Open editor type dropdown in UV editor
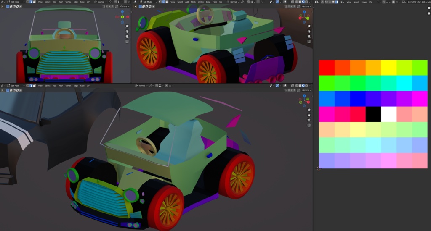Screen dimensions: 431x231 point(317,2)
